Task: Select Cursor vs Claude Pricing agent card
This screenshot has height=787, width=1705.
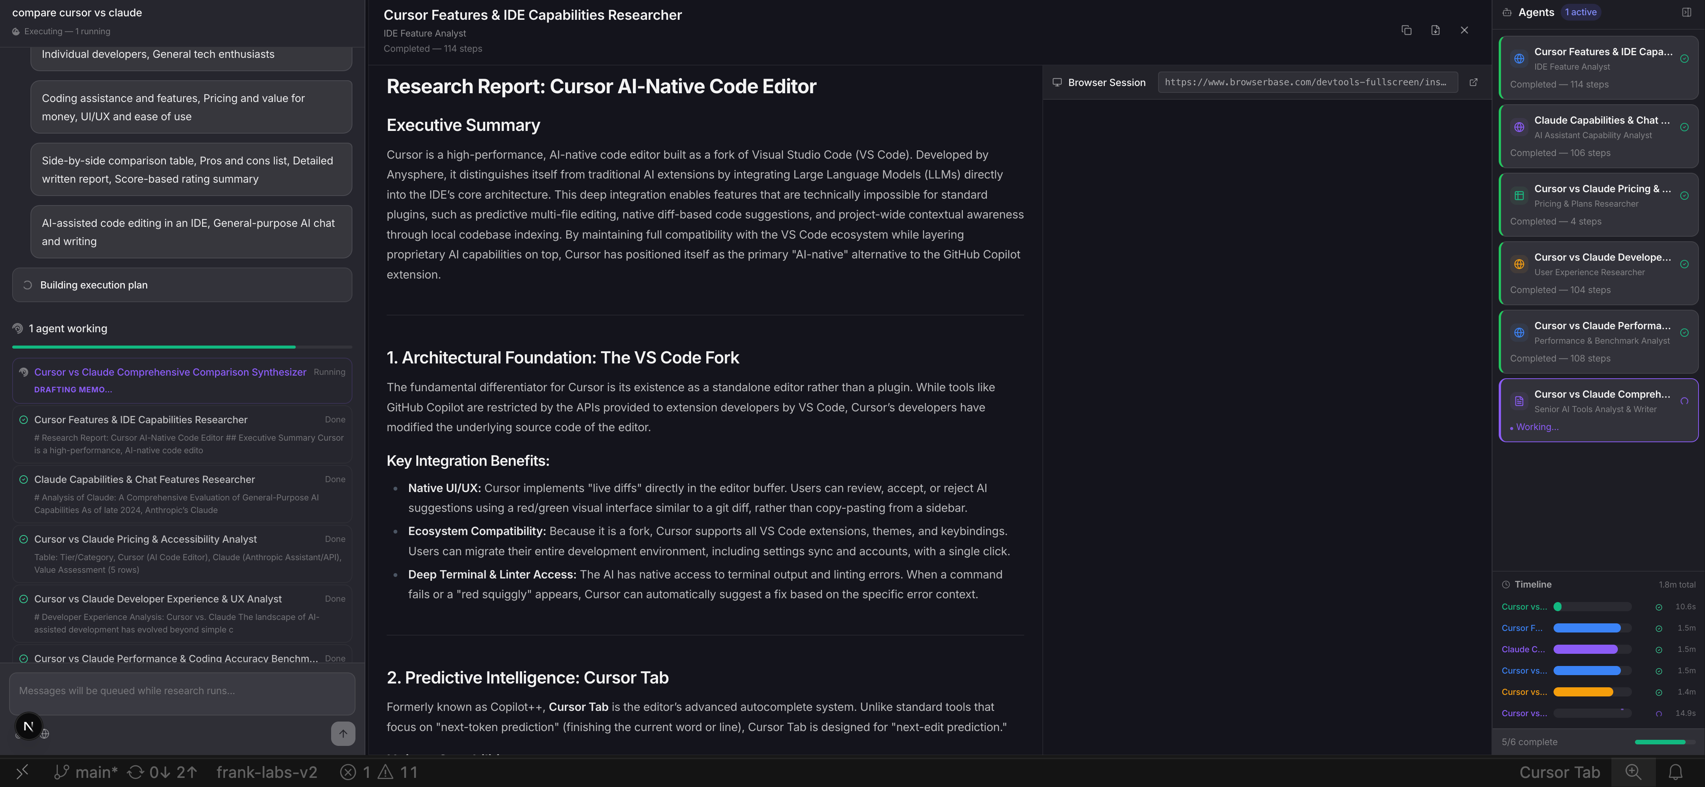Action: coord(1598,204)
